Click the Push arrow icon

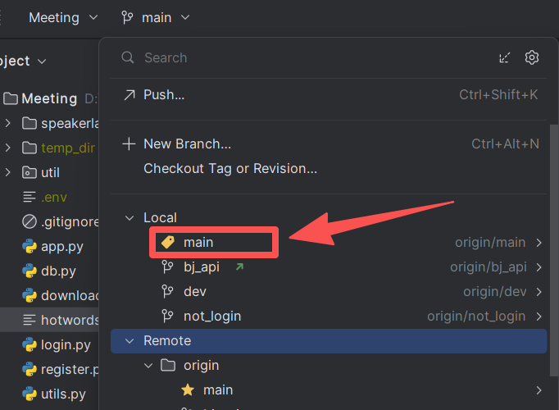(x=130, y=95)
